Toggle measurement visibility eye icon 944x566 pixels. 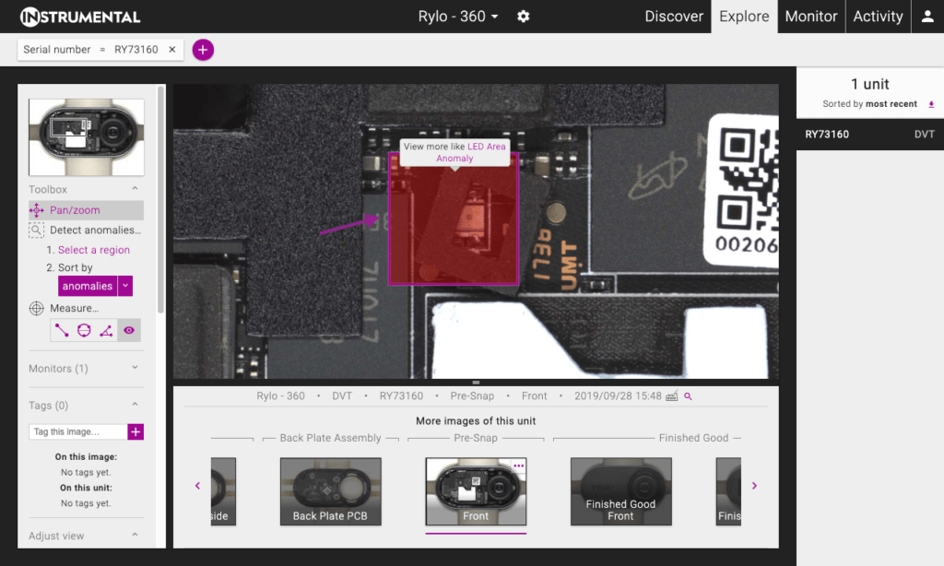[129, 330]
